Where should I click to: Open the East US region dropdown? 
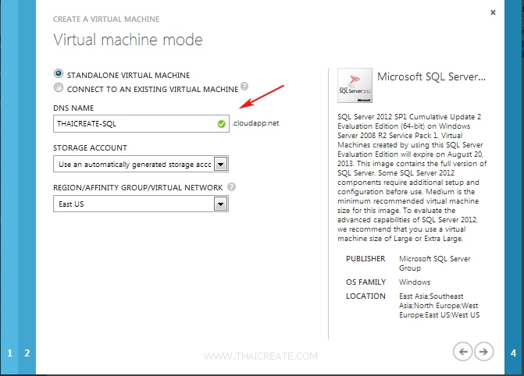tap(141, 204)
